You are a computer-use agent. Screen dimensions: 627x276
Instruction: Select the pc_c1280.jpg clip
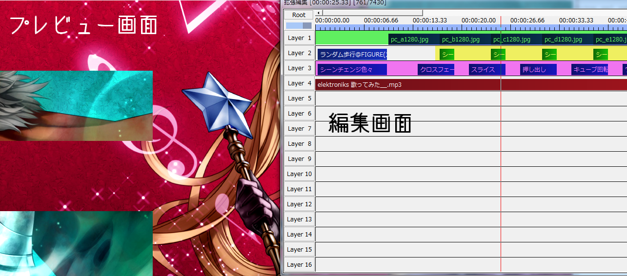tap(516, 39)
